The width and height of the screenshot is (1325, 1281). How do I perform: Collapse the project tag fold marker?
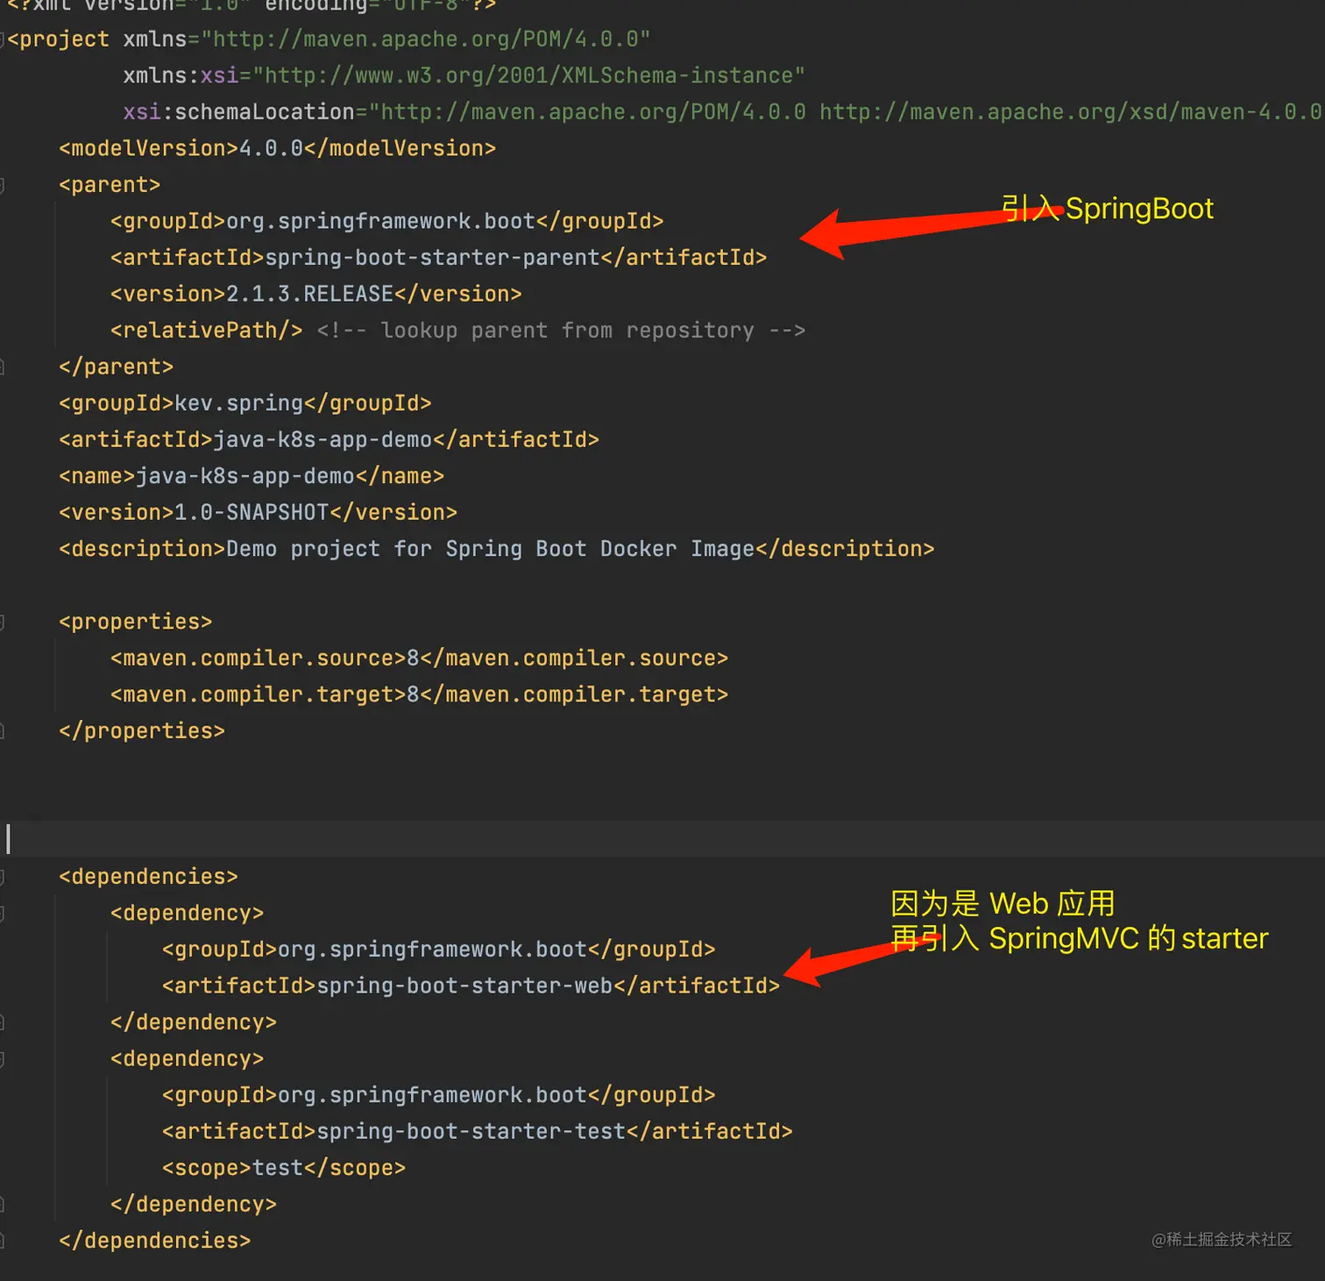tap(3, 39)
